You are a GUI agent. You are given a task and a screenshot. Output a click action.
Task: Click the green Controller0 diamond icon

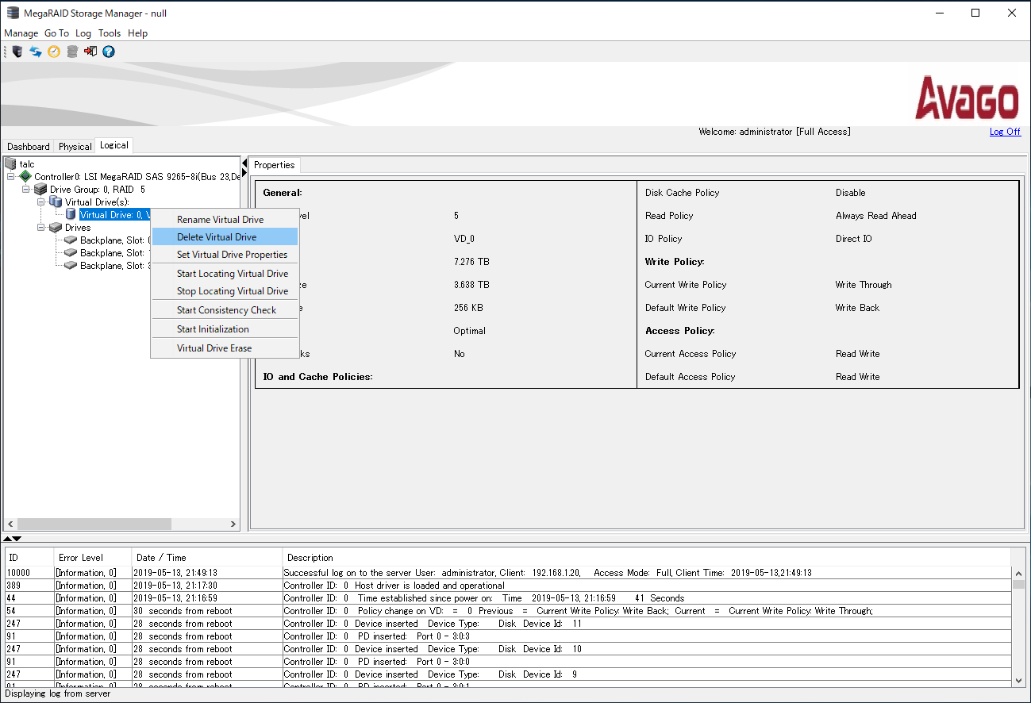pyautogui.click(x=25, y=176)
